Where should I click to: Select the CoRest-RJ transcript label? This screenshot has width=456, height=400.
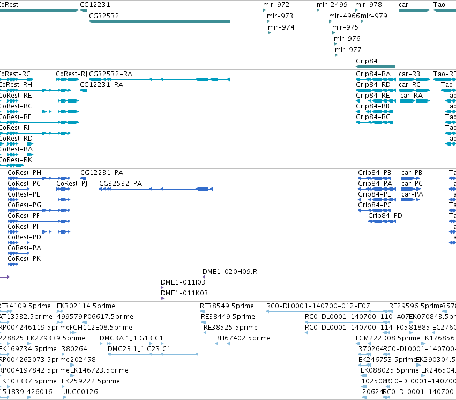(72, 74)
